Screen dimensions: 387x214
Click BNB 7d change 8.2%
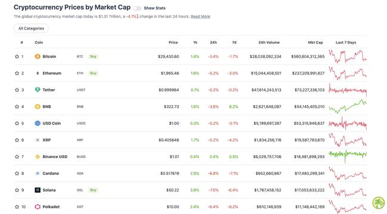234,106
